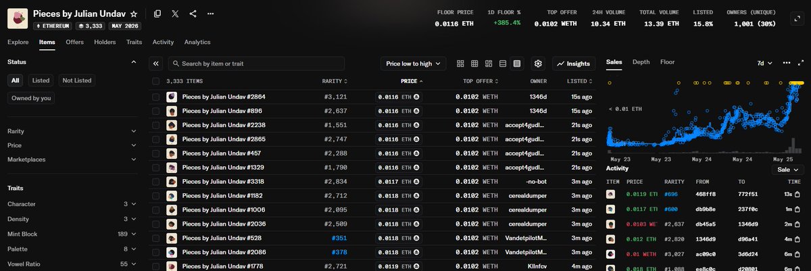This screenshot has height=271, width=811.
Task: Select the table list view icon
Action: coord(517,64)
